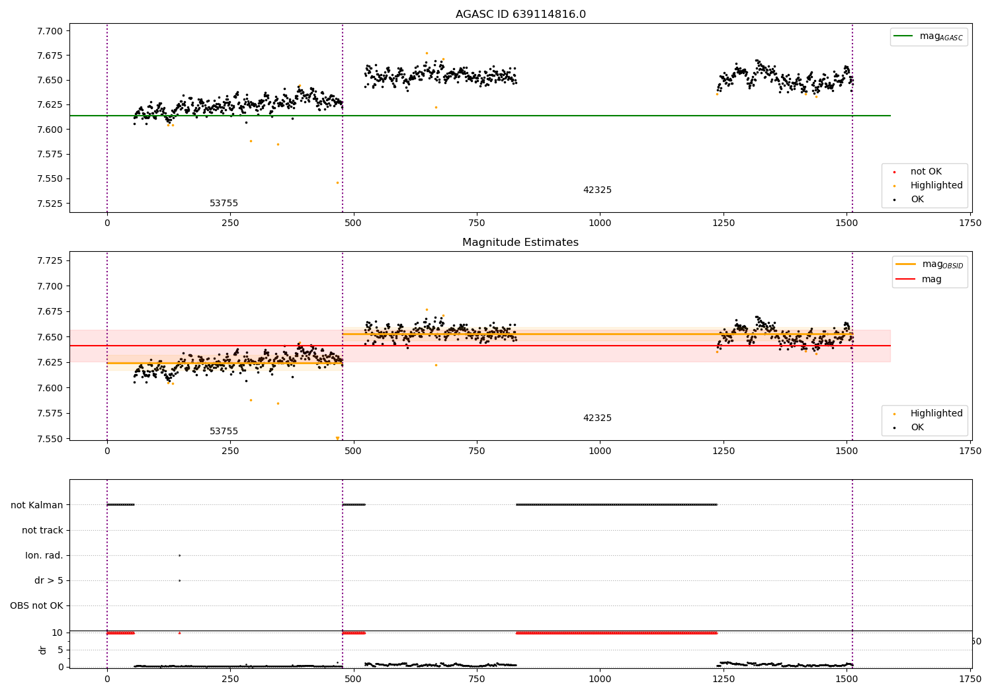
Task: Click the "10" tick on the dr axis
Action: (58, 633)
